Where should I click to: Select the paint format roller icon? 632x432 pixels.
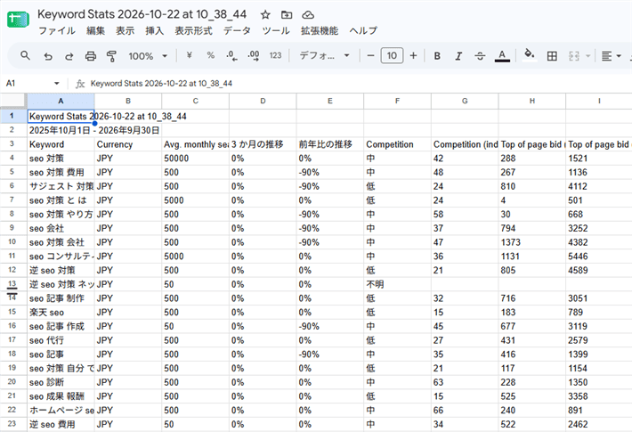tap(111, 56)
